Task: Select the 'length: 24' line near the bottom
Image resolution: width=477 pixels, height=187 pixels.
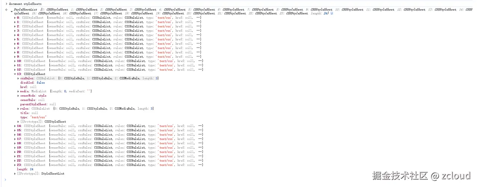Action: (25, 169)
